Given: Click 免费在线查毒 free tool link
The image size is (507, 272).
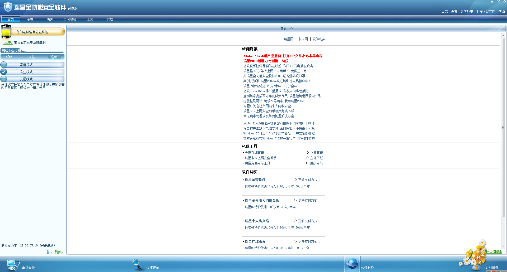Looking at the screenshot, I should (254, 153).
